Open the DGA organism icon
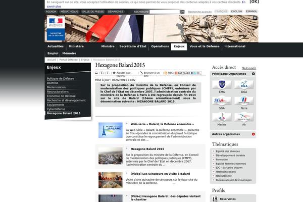 [244, 85]
